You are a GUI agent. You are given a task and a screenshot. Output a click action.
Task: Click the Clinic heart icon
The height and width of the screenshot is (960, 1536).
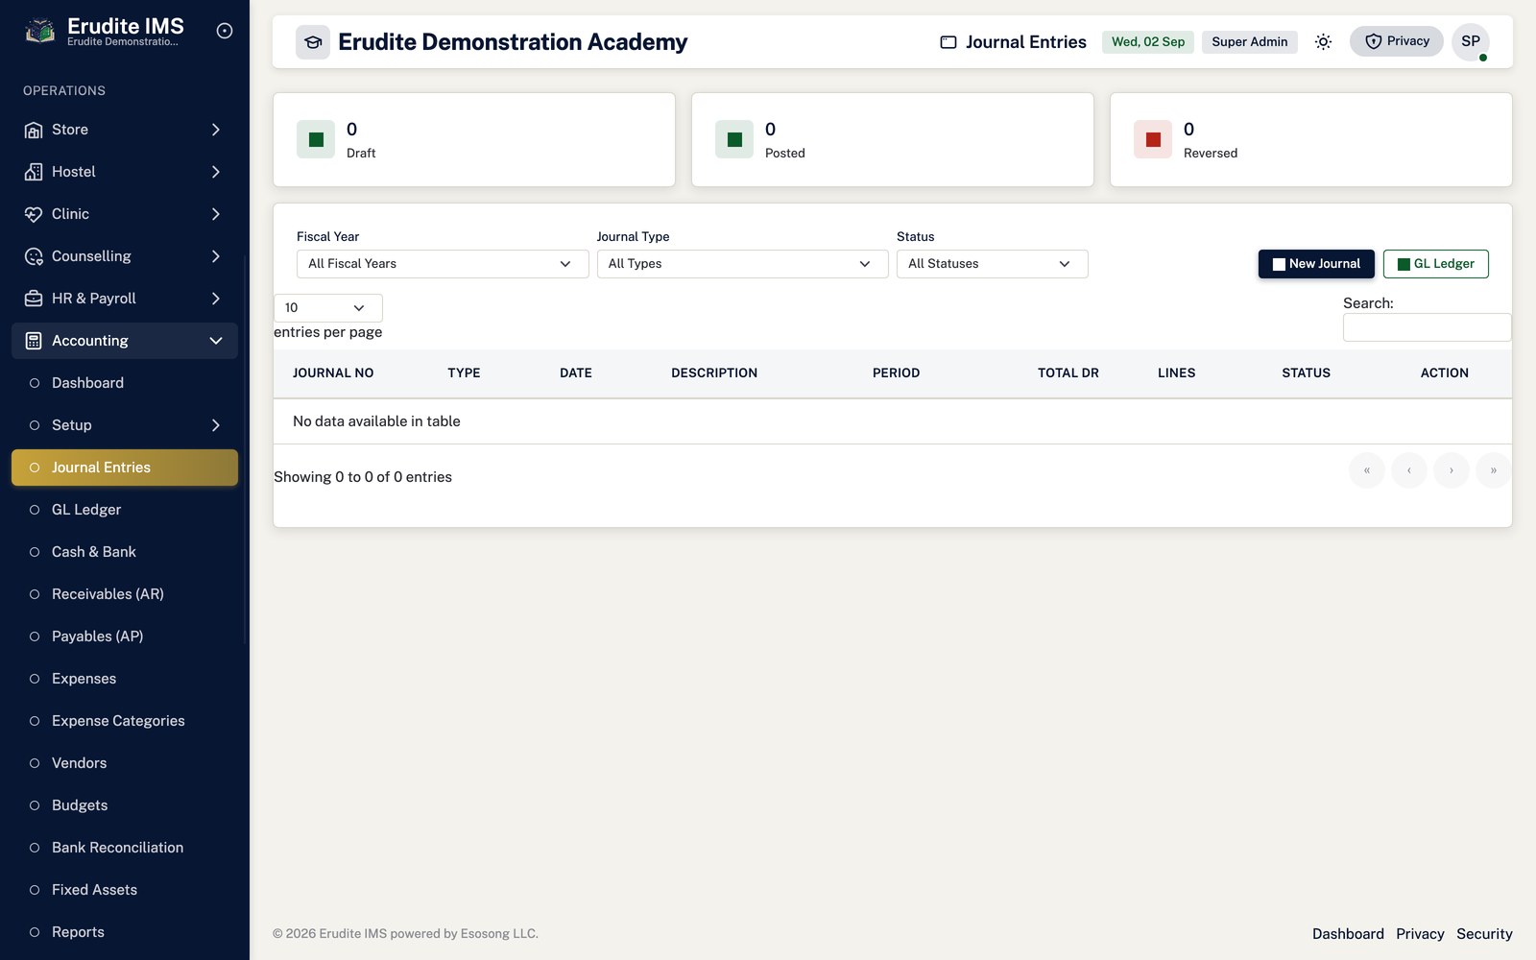(x=34, y=214)
